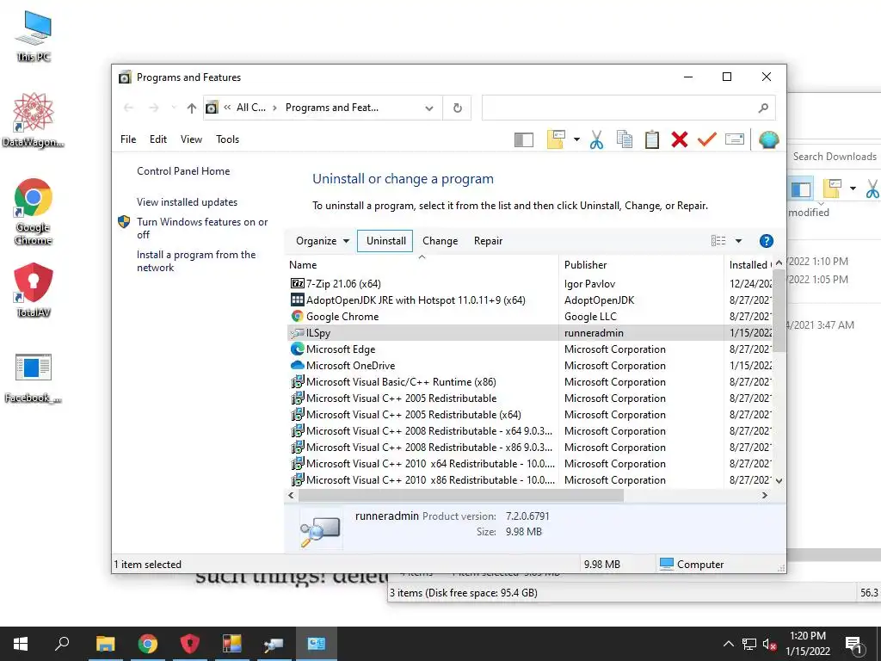881x661 pixels.
Task: Select Microsoft Visual Basic/C++ Runtime (x86)
Action: 529,382
